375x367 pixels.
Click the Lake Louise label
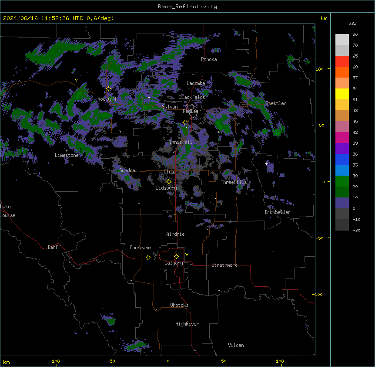click(8, 211)
